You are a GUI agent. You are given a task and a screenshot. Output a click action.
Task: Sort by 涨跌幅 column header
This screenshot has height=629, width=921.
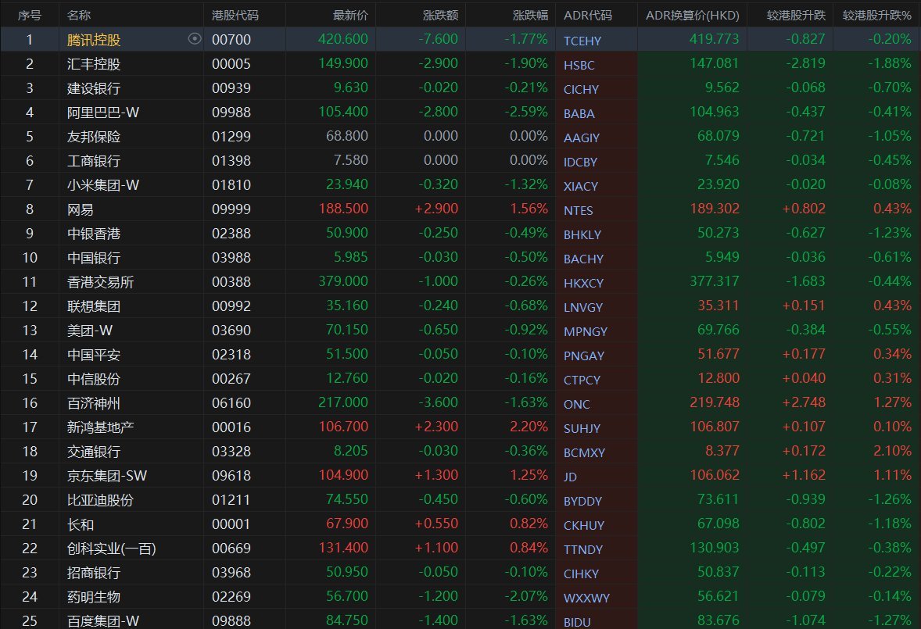[x=530, y=16]
